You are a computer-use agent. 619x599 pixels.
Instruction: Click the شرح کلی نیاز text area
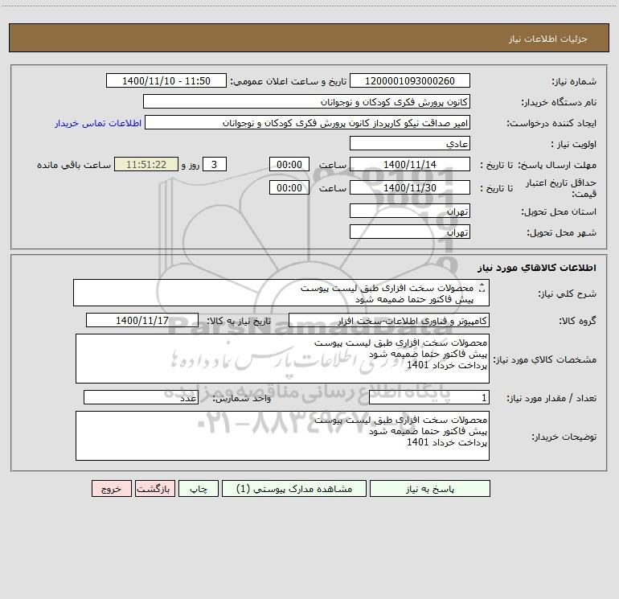coord(281,293)
